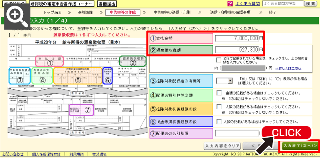This screenshot has height=158, width=320.
Task: Open the 詳しくはこちら link
Action: click(x=288, y=68)
